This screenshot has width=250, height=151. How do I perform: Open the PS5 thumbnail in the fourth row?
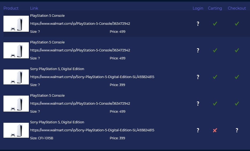pyautogui.click(x=16, y=104)
